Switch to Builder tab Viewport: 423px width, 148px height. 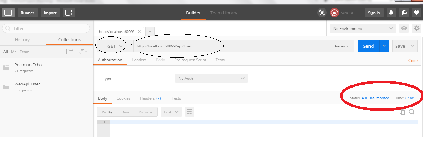coord(193,13)
